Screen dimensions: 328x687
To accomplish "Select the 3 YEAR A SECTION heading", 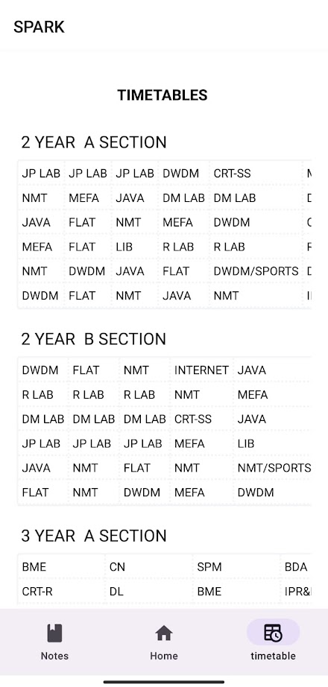I will 94,536.
